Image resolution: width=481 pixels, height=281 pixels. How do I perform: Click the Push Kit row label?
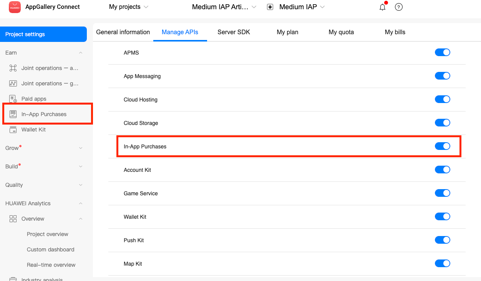click(x=134, y=240)
